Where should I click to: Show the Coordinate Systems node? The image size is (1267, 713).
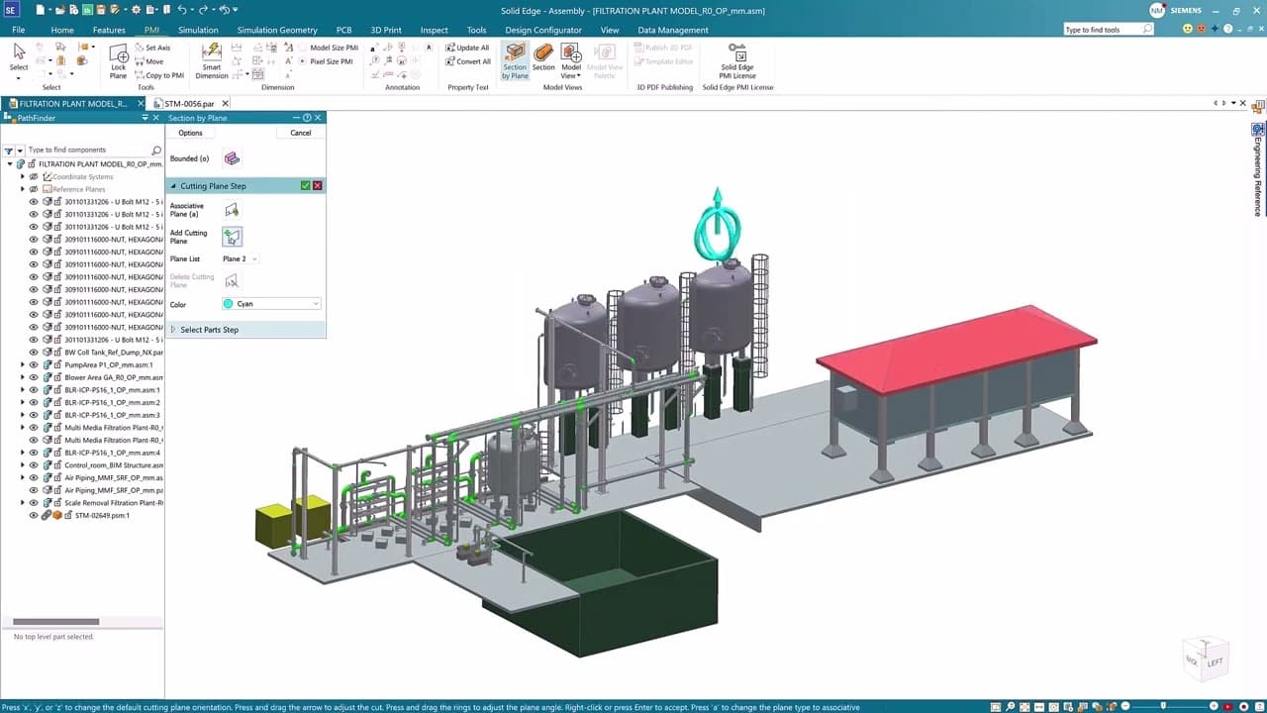34,176
